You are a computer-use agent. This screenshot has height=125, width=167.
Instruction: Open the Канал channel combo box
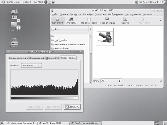coord(31,65)
